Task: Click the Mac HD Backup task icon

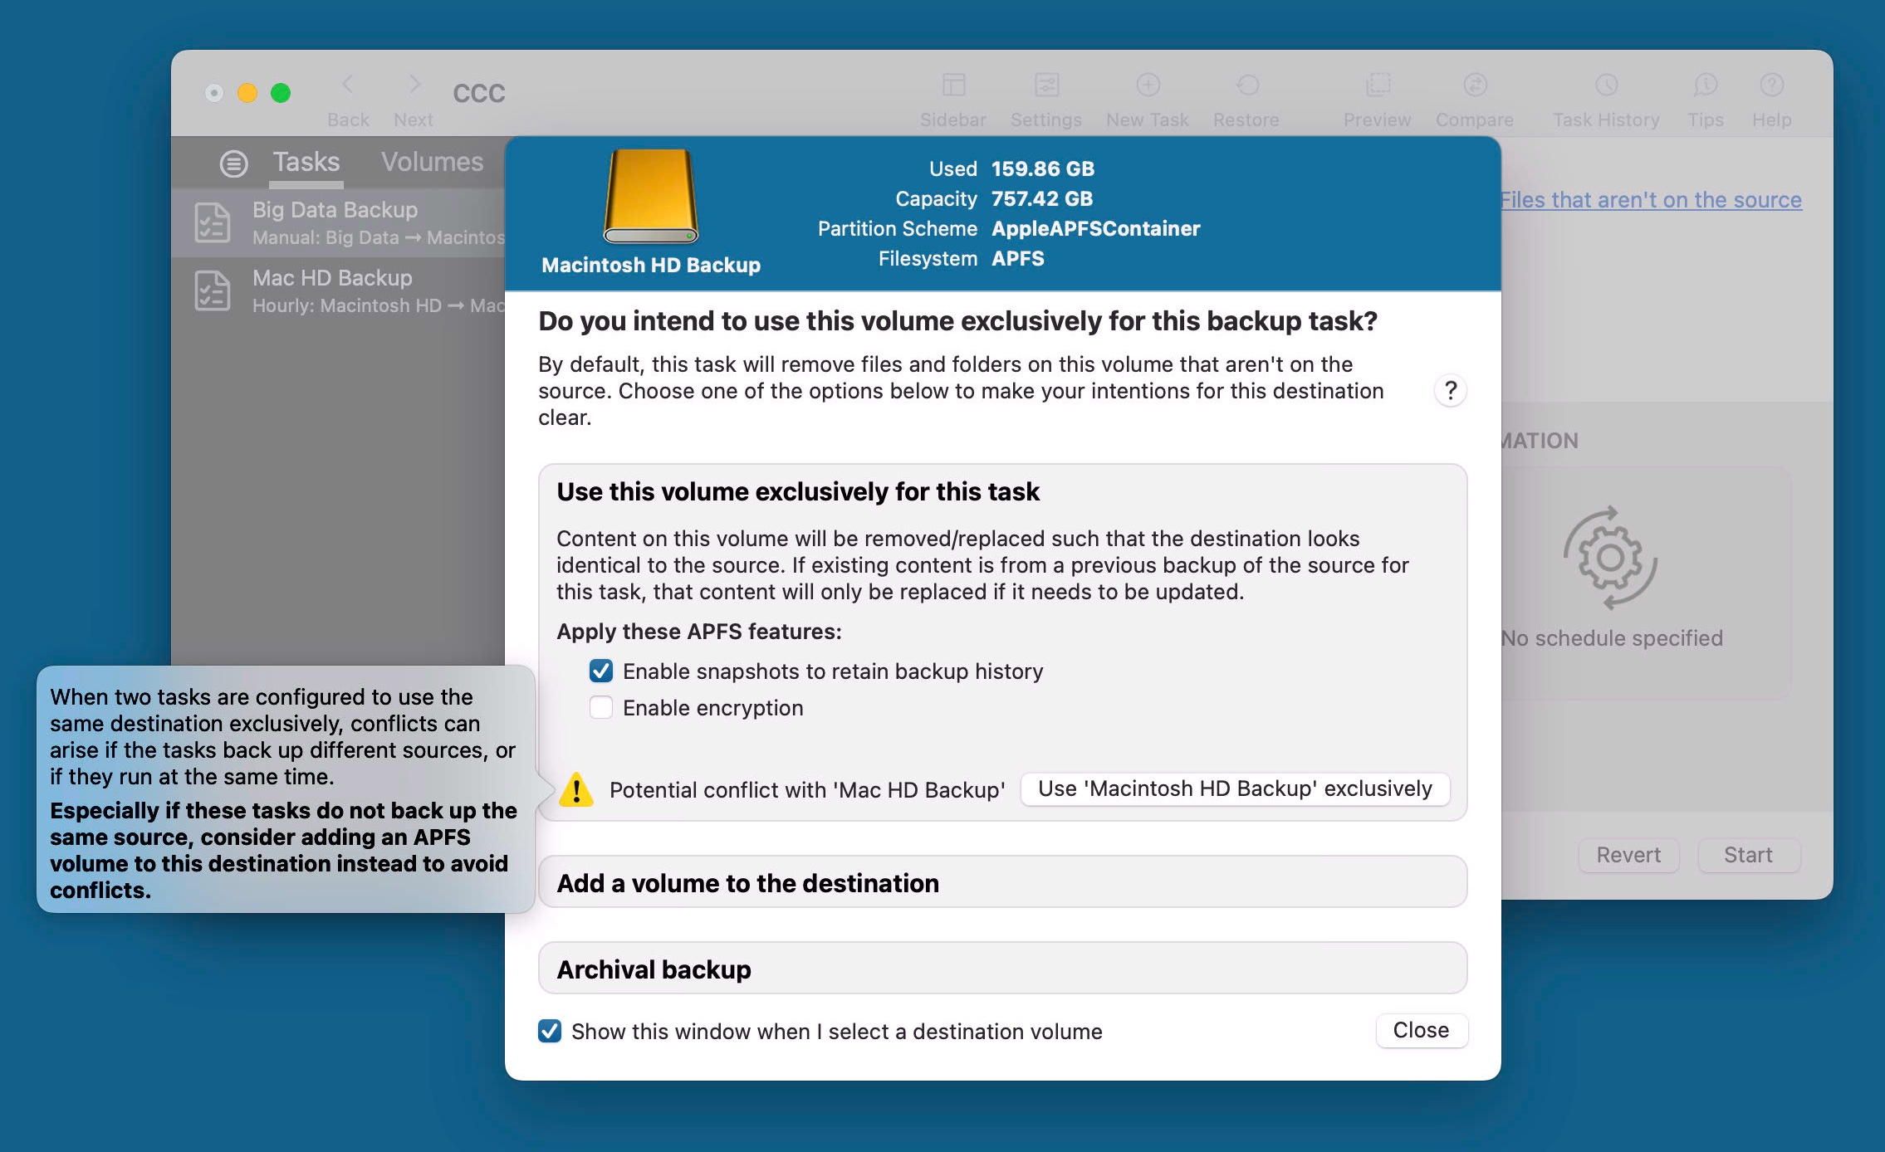Action: coord(213,290)
